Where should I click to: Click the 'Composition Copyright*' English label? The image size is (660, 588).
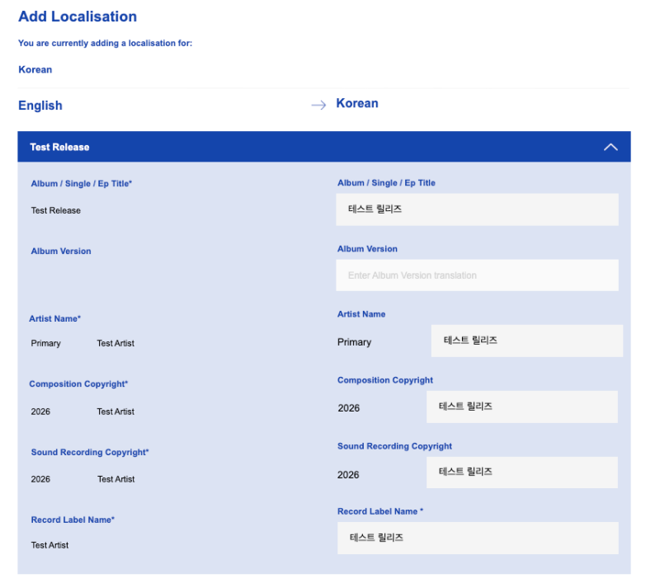point(78,383)
